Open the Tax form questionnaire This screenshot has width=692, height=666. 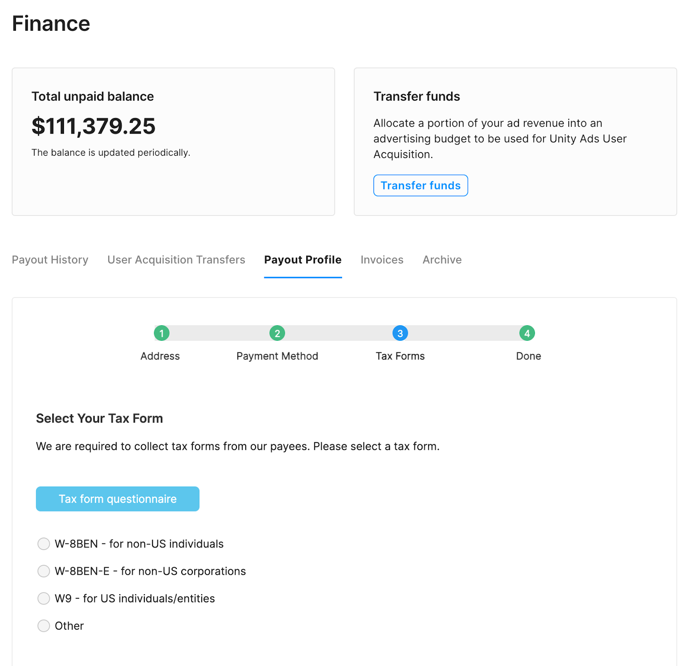[x=118, y=499]
